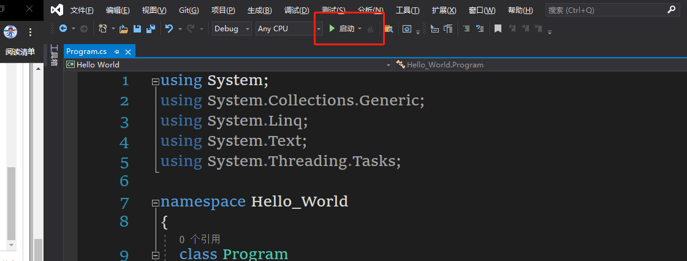The width and height of the screenshot is (687, 261).
Task: Click the browser scrollbar up arrow
Action: [x=38, y=69]
